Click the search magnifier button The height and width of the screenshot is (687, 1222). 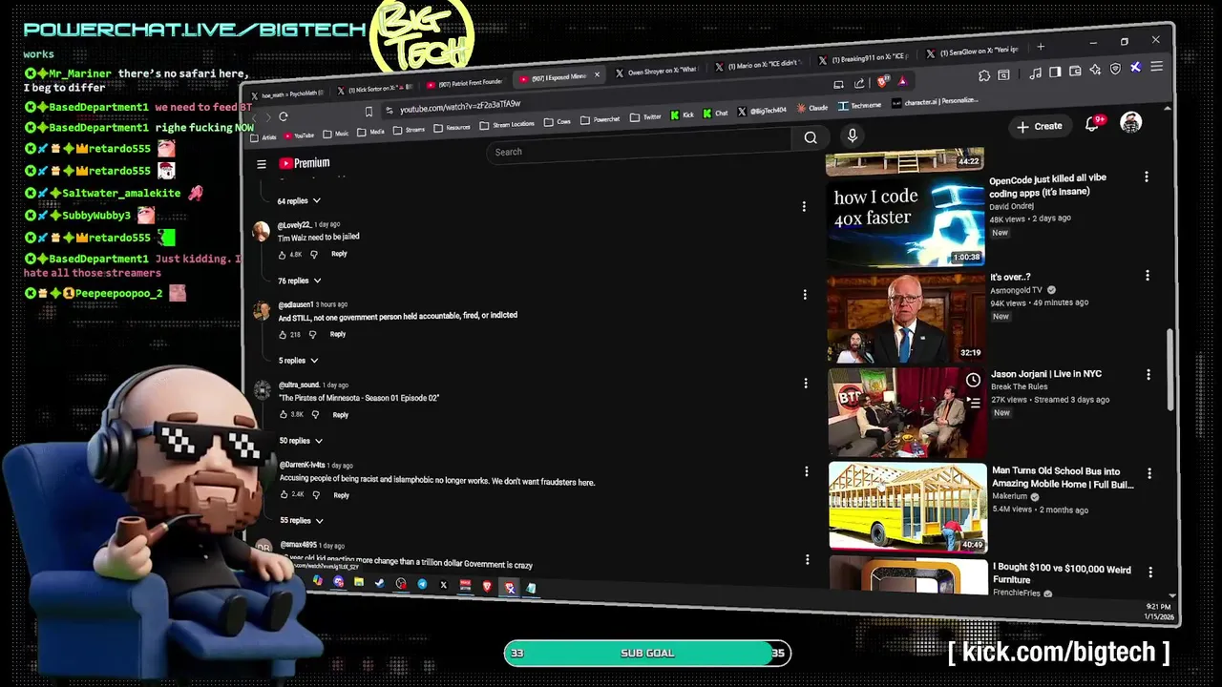[811, 138]
